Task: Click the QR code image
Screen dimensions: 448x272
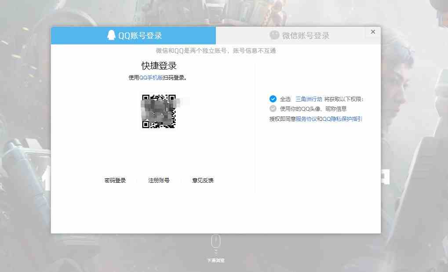Action: tap(159, 112)
